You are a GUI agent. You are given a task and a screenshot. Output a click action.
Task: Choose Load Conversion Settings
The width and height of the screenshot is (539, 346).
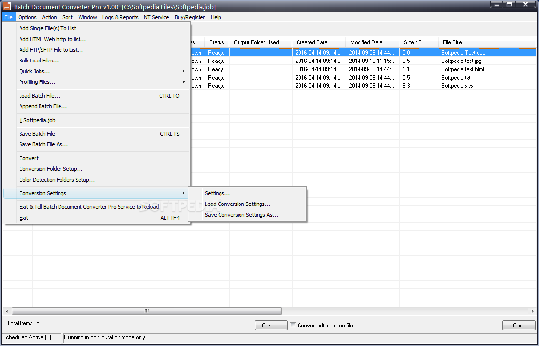pyautogui.click(x=247, y=204)
